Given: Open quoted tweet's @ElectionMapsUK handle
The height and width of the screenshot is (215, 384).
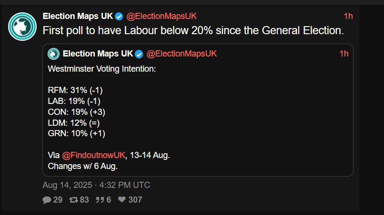Looking at the screenshot, I should coord(182,54).
